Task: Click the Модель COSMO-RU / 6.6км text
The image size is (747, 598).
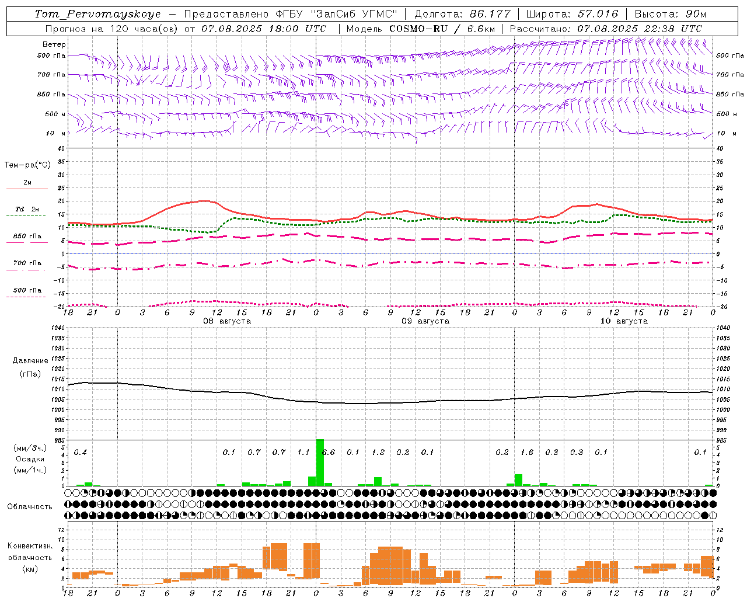Action: [420, 28]
